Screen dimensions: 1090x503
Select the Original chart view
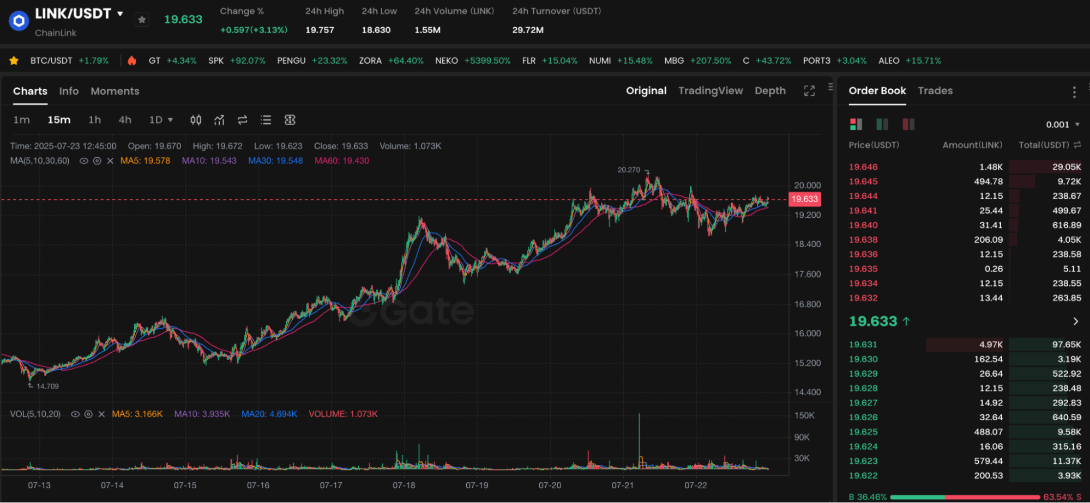click(646, 90)
